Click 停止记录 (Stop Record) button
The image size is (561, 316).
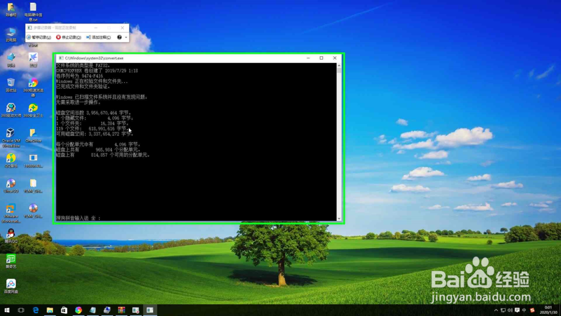[68, 37]
